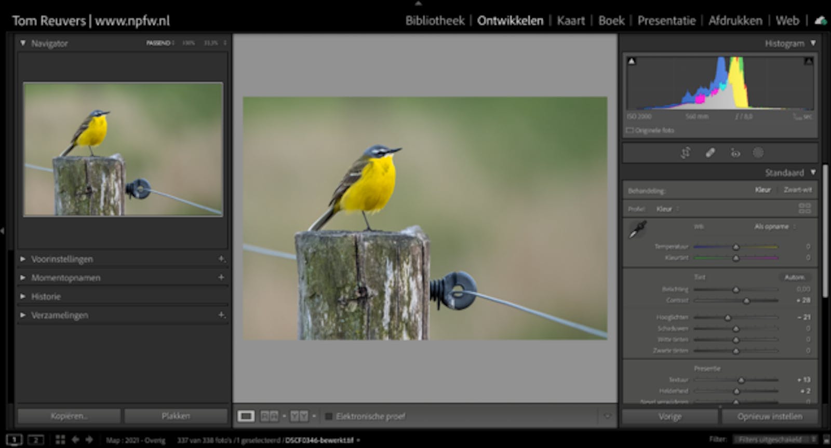
Task: Switch to the Bibliotheek module
Action: pyautogui.click(x=435, y=21)
